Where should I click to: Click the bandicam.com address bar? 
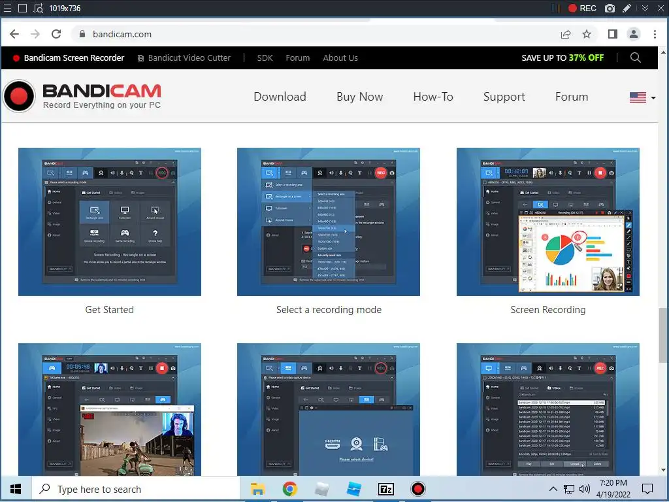tap(316, 34)
